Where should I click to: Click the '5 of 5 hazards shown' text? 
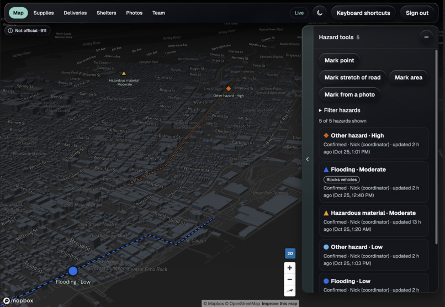pyautogui.click(x=342, y=121)
